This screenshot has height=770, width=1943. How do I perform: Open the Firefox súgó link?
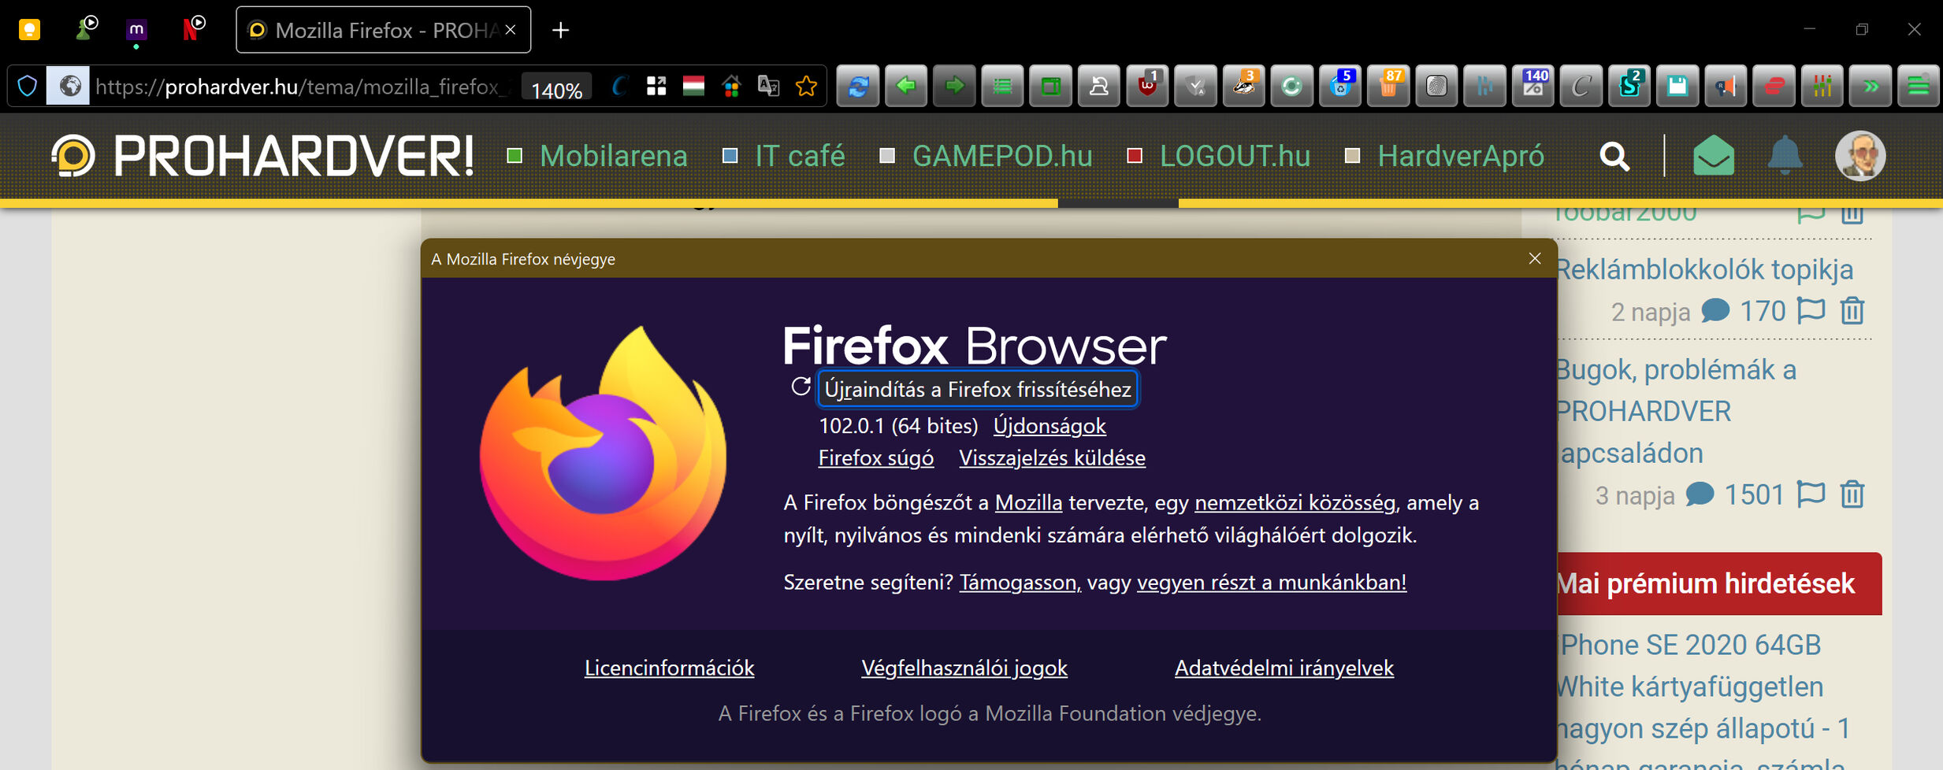[876, 458]
